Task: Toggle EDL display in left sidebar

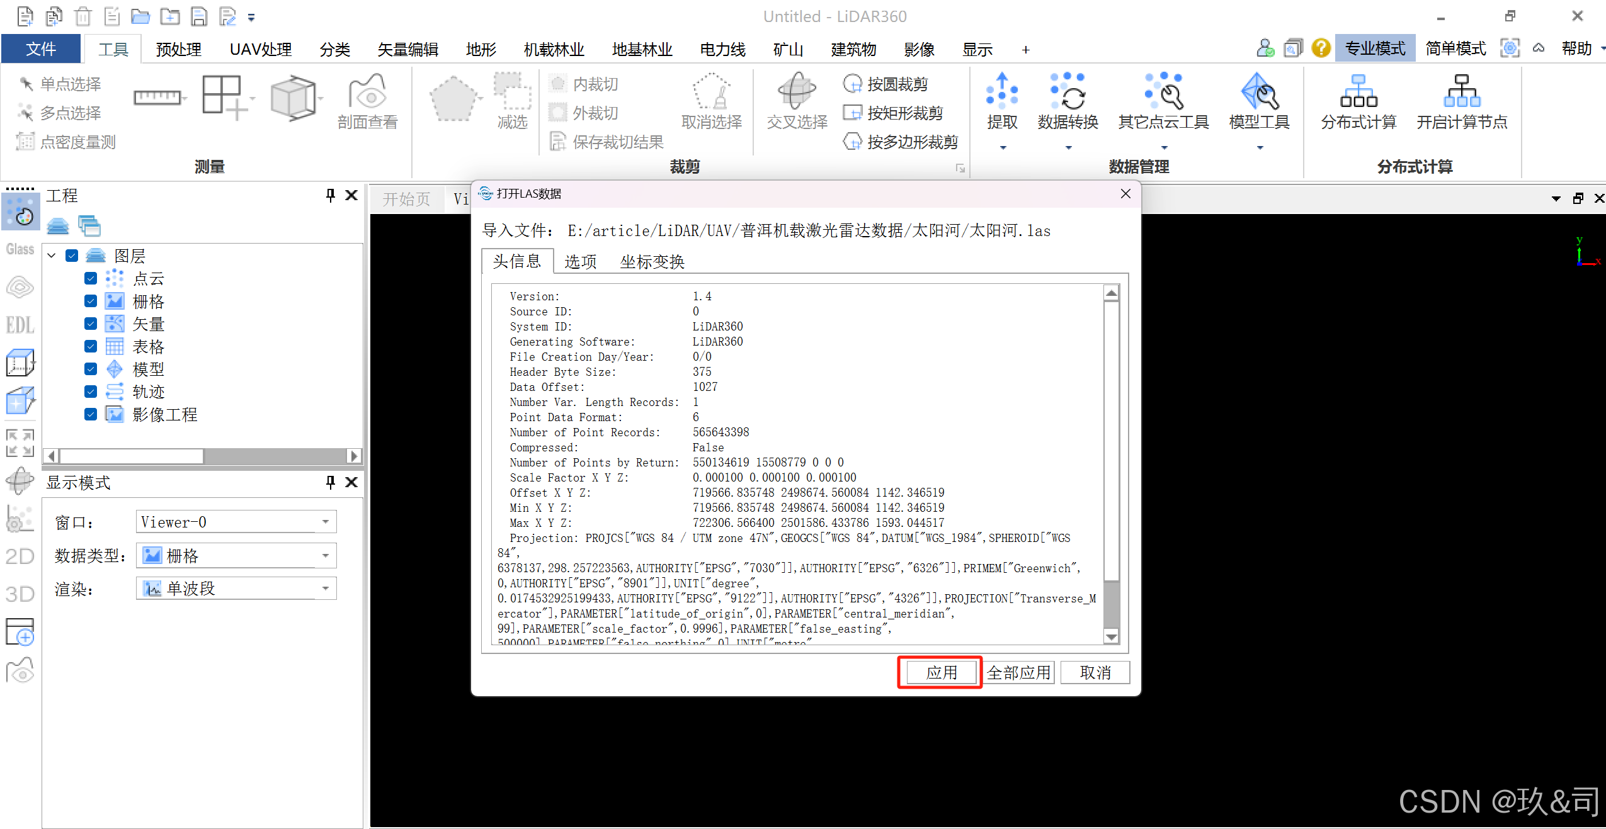Action: pos(20,325)
